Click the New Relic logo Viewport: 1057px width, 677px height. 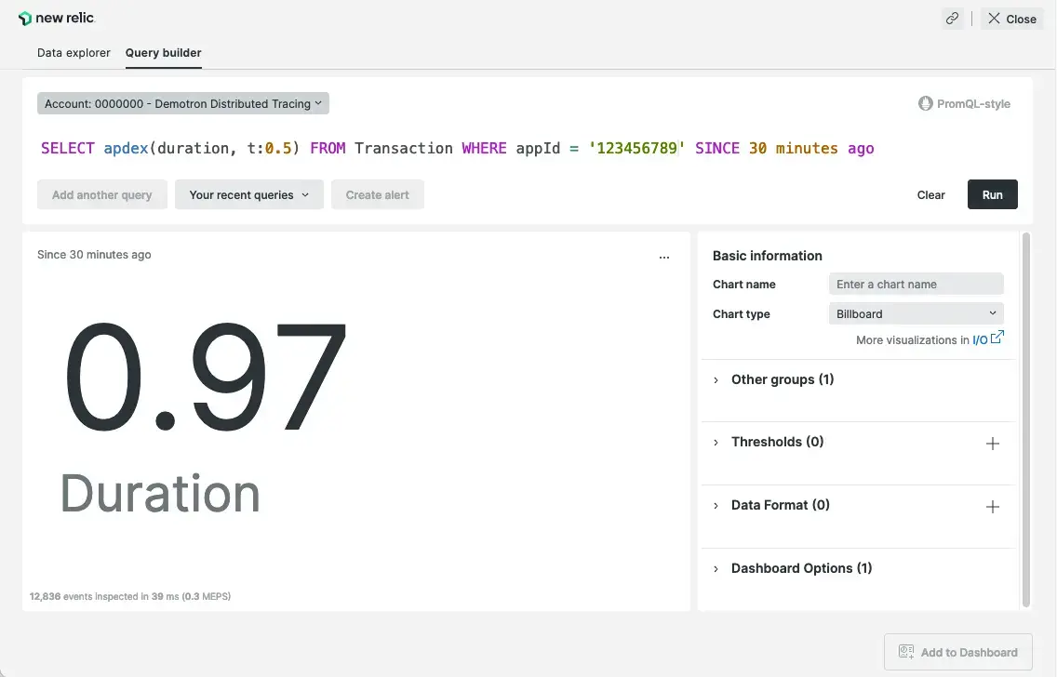point(57,19)
